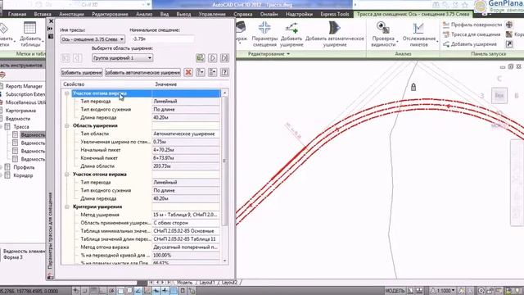Click Профиль поверхности in launch panel
524x295 pixels.
(x=472, y=25)
